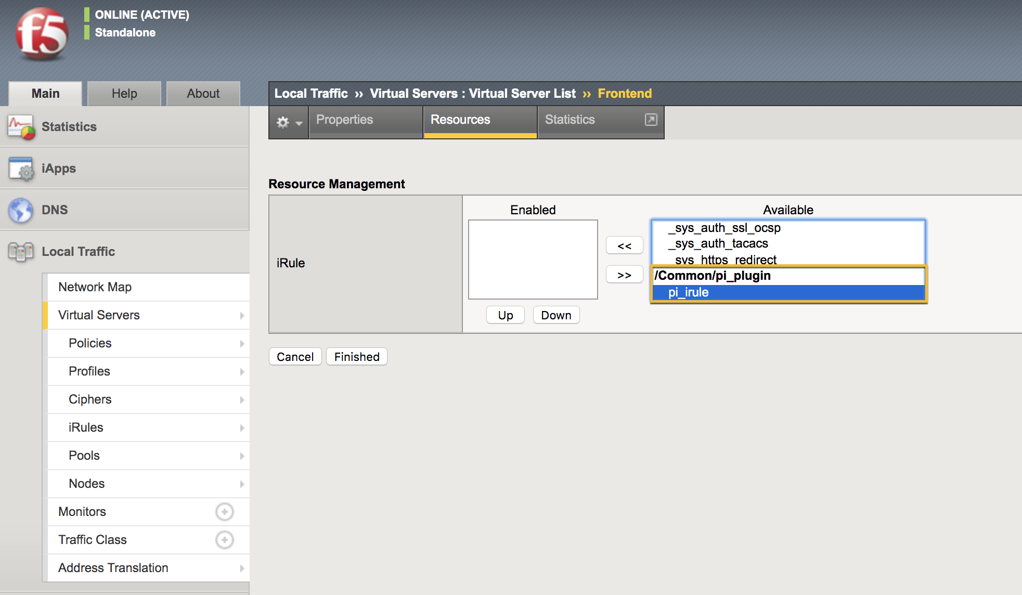The image size is (1022, 595).
Task: Select pi_irule in Available list
Action: 688,292
